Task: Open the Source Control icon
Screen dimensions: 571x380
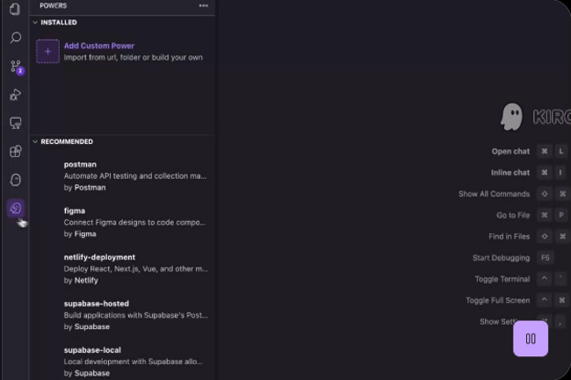Action: [15, 67]
